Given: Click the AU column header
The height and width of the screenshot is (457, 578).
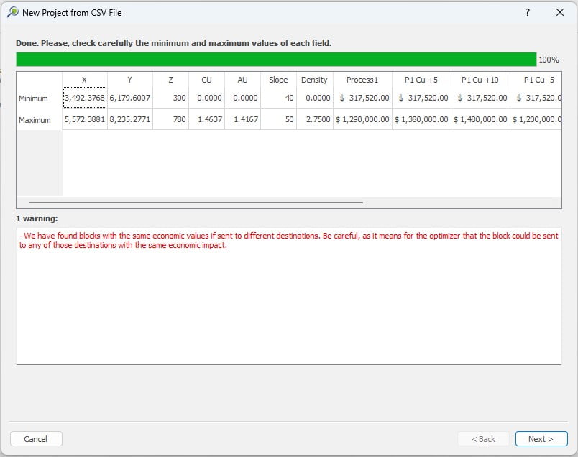Looking at the screenshot, I should [242, 80].
